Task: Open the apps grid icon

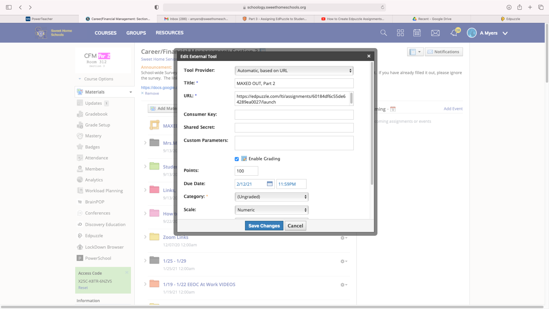Action: tap(400, 33)
